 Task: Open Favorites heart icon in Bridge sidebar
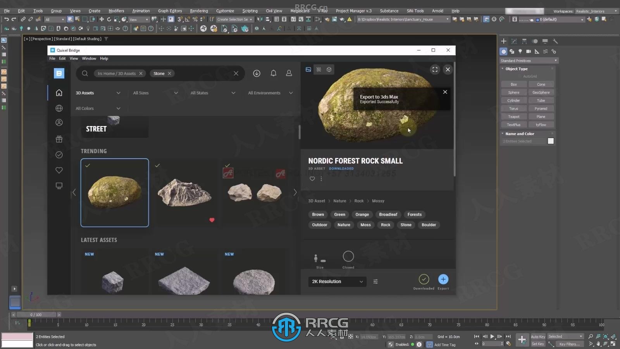tap(59, 170)
